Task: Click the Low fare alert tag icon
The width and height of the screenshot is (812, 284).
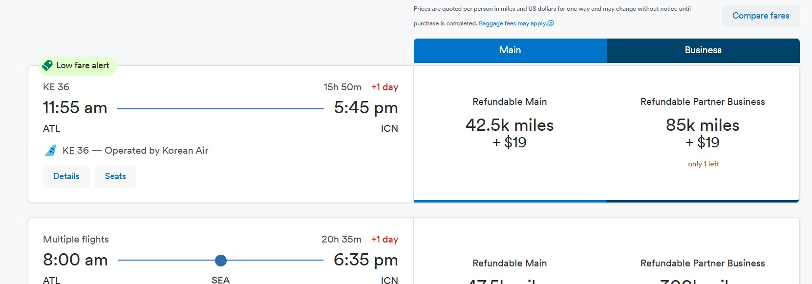Action: tap(47, 65)
